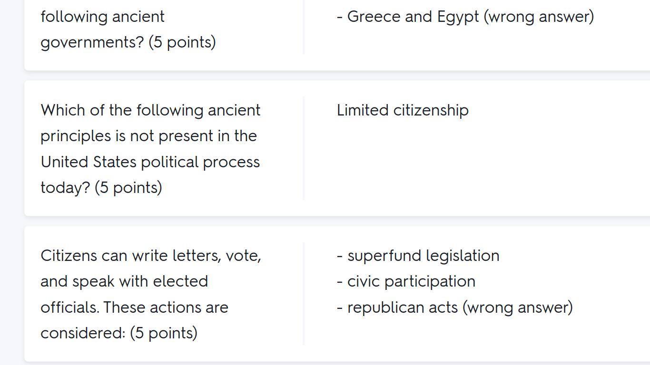Click the '- superfund legislation' line
Viewport: 650px width, 365px height.
click(x=418, y=256)
